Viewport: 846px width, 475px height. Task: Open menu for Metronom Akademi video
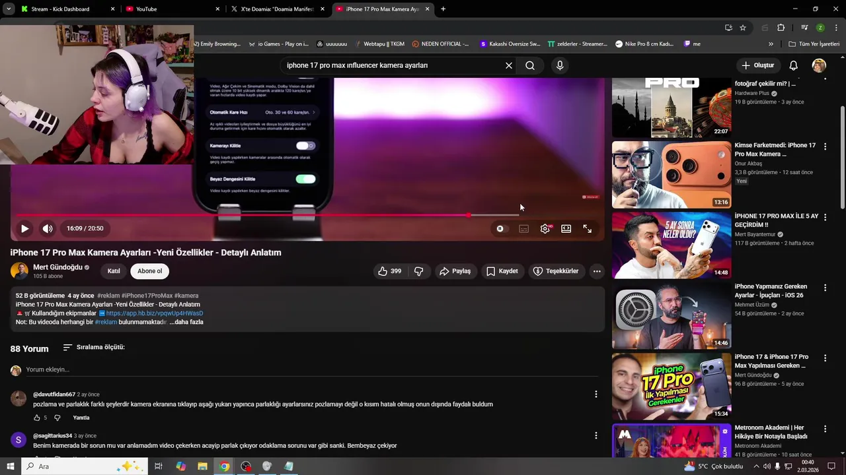click(x=825, y=429)
